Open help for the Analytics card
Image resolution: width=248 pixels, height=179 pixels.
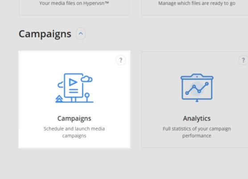(x=243, y=60)
